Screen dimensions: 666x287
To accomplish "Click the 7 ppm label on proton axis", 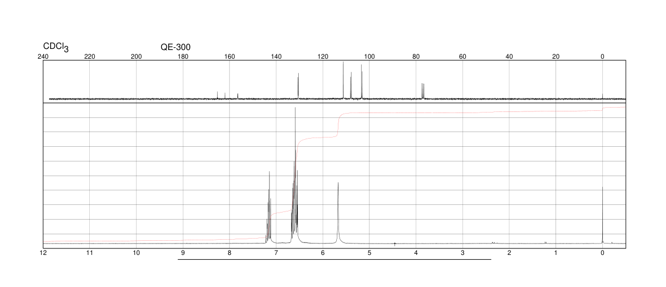I will pos(276,253).
